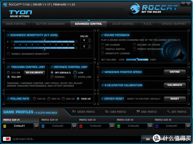
Task: Click the WP icon of Default1 profile
Action: pos(36,126)
